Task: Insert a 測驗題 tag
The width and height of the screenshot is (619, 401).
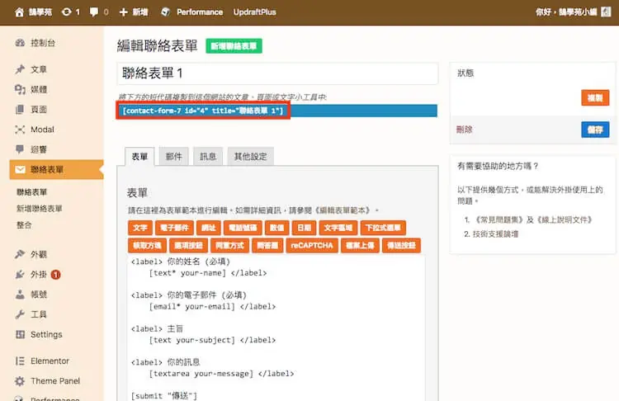Action: pyautogui.click(x=267, y=246)
